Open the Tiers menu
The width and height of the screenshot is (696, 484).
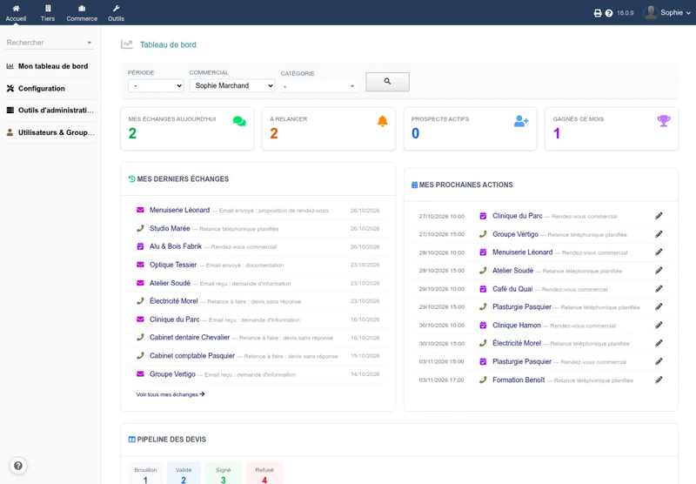48,13
